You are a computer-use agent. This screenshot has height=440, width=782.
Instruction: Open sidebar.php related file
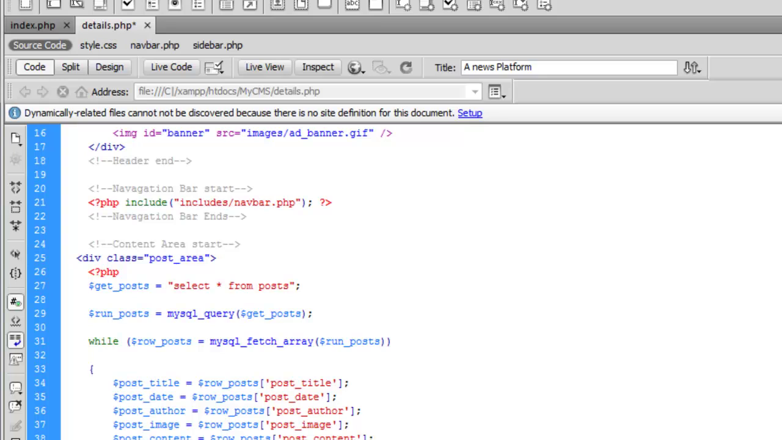tap(217, 45)
